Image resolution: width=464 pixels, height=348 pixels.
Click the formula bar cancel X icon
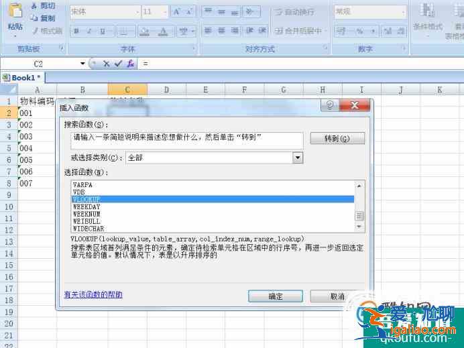(x=106, y=63)
